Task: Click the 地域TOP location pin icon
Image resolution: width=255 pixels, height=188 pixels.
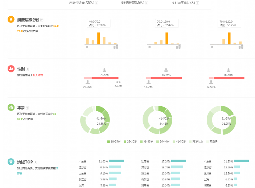Action: click(x=11, y=161)
